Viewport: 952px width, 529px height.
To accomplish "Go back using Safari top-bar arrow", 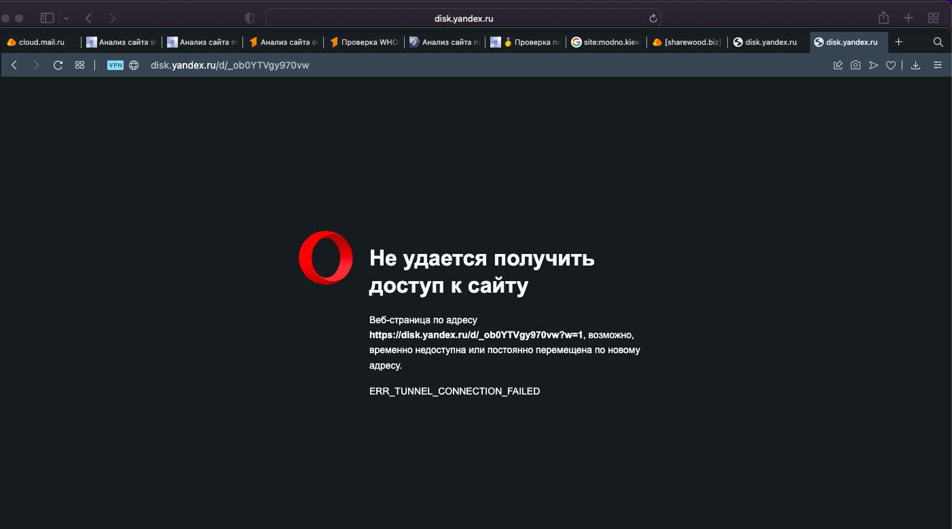I will (x=88, y=18).
